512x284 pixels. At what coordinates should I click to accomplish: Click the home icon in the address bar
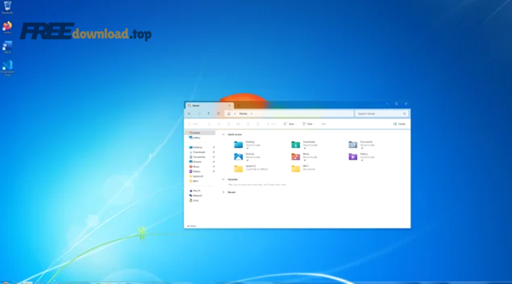click(229, 114)
